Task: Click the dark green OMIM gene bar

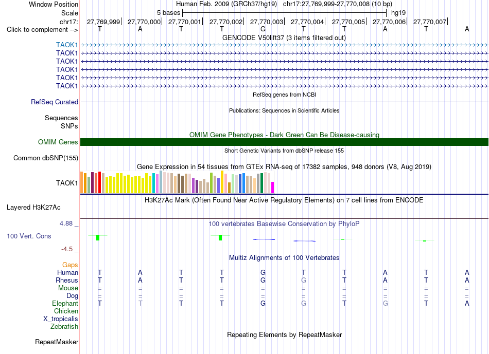Action: coord(284,142)
